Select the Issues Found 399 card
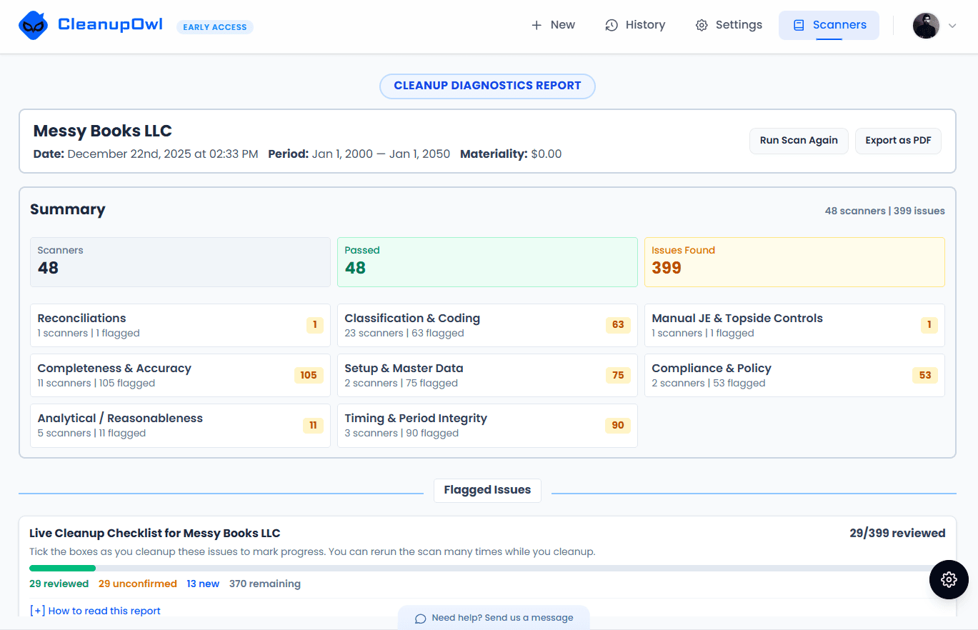 (794, 262)
